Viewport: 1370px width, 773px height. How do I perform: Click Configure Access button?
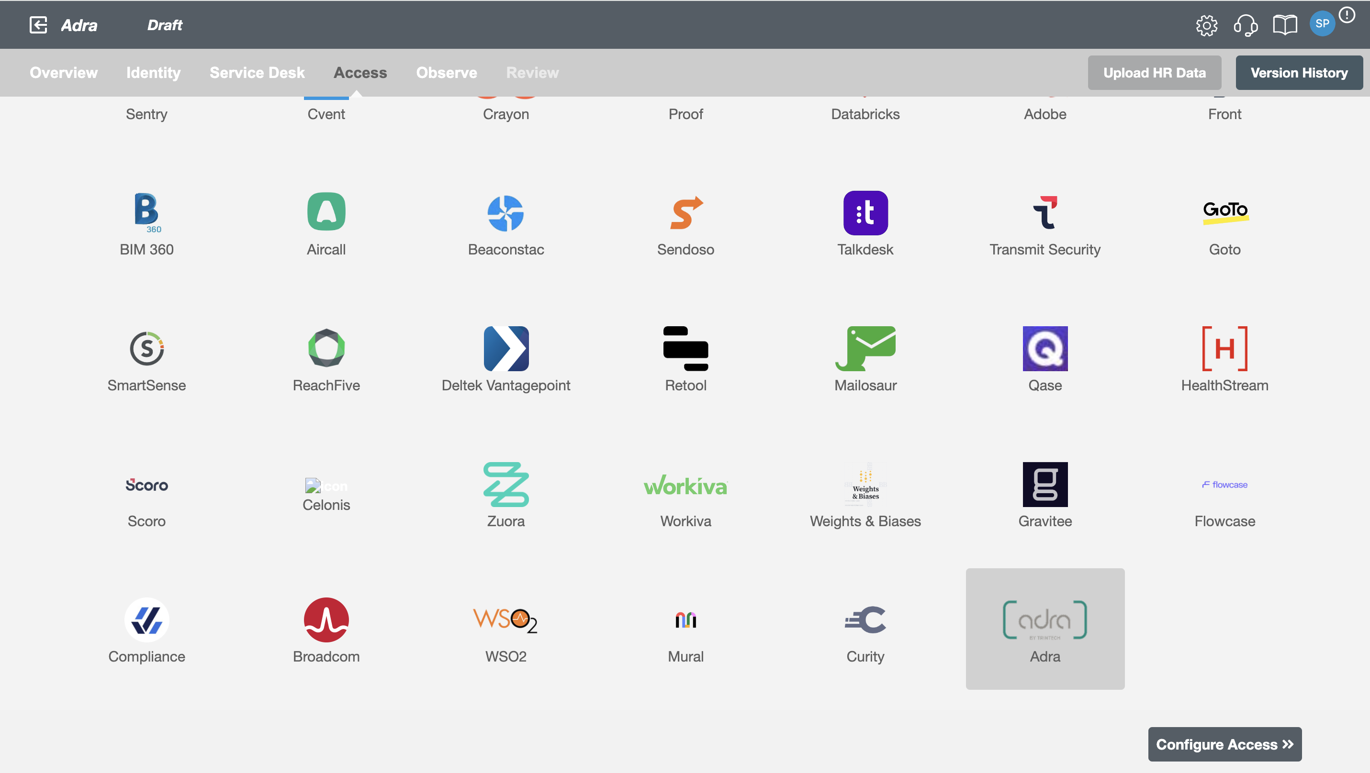(1224, 744)
